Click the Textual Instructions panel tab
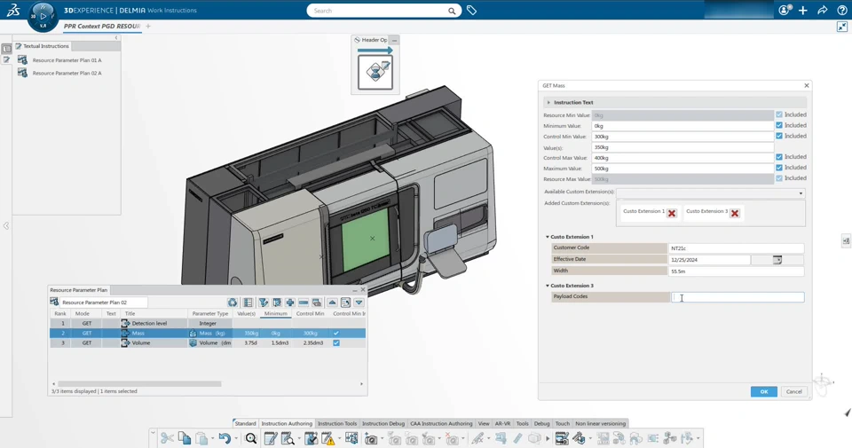This screenshot has width=852, height=448. tap(43, 46)
